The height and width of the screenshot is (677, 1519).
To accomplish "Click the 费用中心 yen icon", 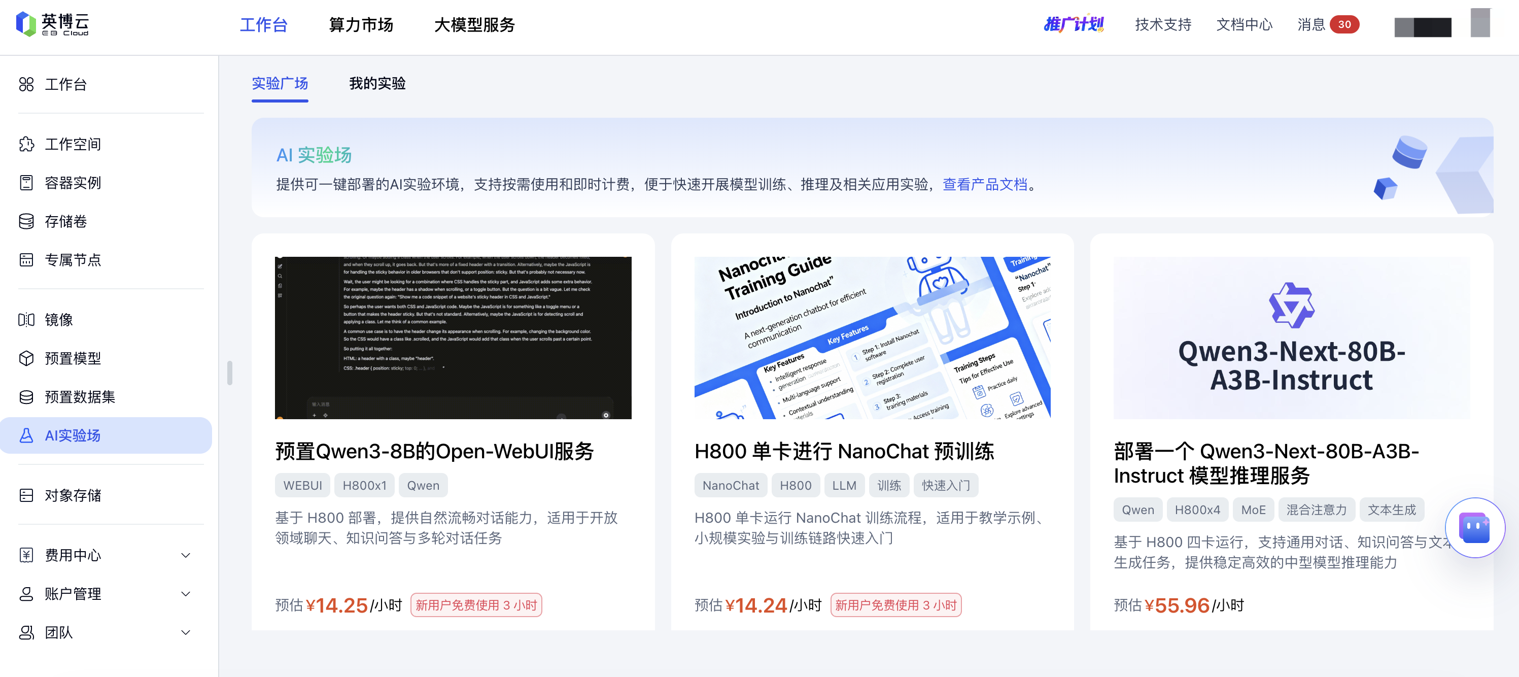I will tap(26, 555).
